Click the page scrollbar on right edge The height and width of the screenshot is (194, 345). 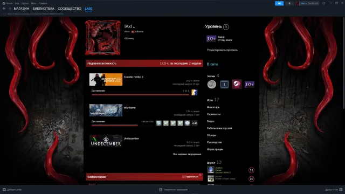[x=344, y=64]
